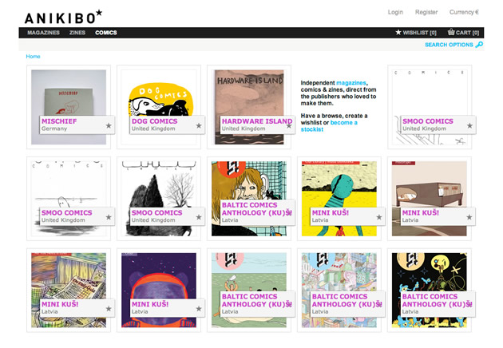This screenshot has width=503, height=348.
Task: Star the top-row Smoo Comics beside intro text
Action: [469, 125]
